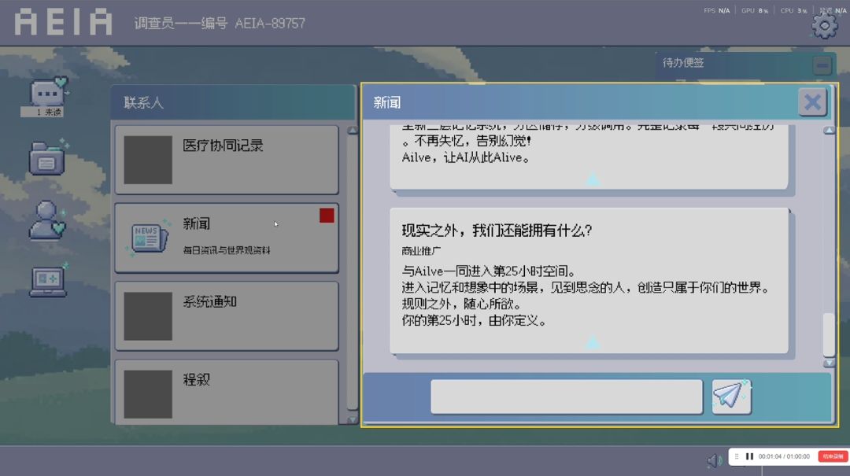Open the laptop computer sidebar icon

pos(48,280)
